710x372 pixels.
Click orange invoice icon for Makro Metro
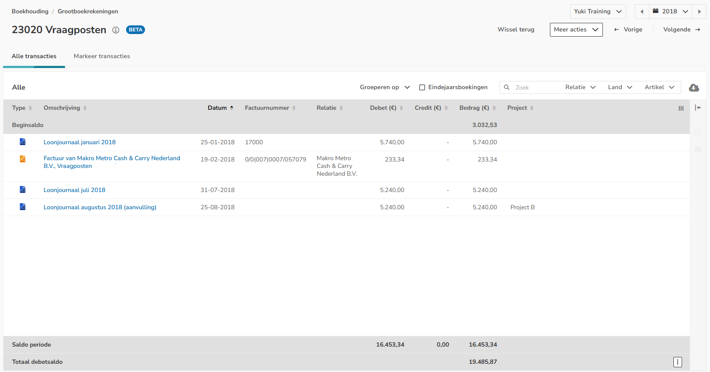click(x=23, y=159)
